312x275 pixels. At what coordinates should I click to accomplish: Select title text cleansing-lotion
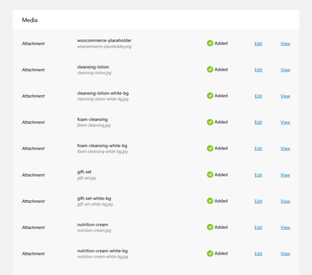[93, 67]
